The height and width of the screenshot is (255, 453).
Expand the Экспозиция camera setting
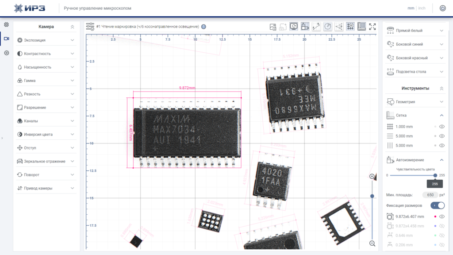46,40
